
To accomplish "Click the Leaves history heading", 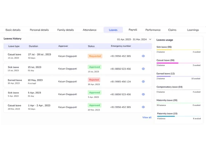I will (x=12, y=39).
